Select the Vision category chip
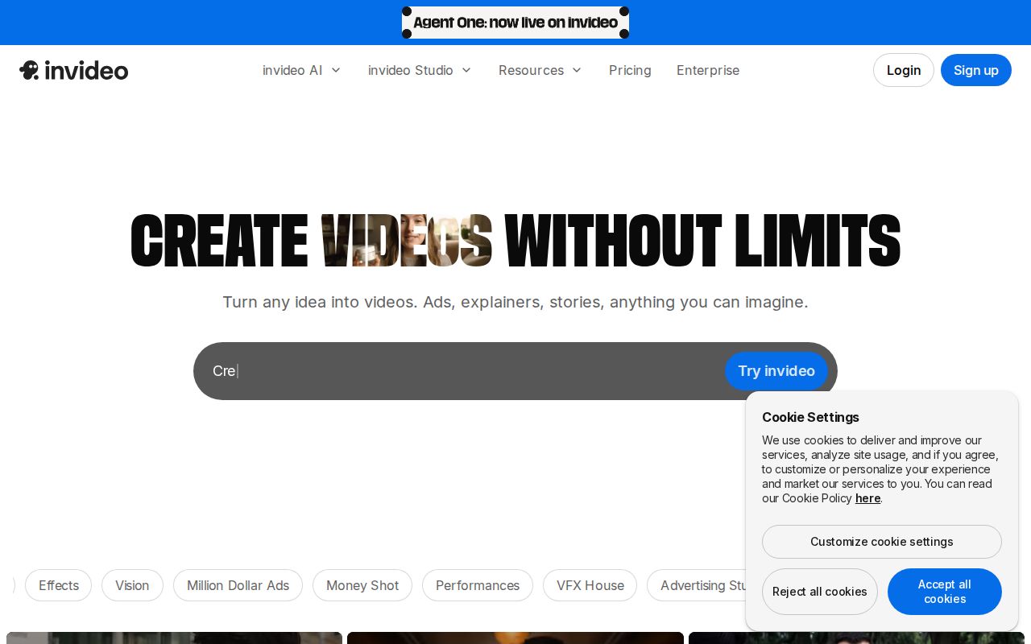This screenshot has height=644, width=1031. point(132,585)
